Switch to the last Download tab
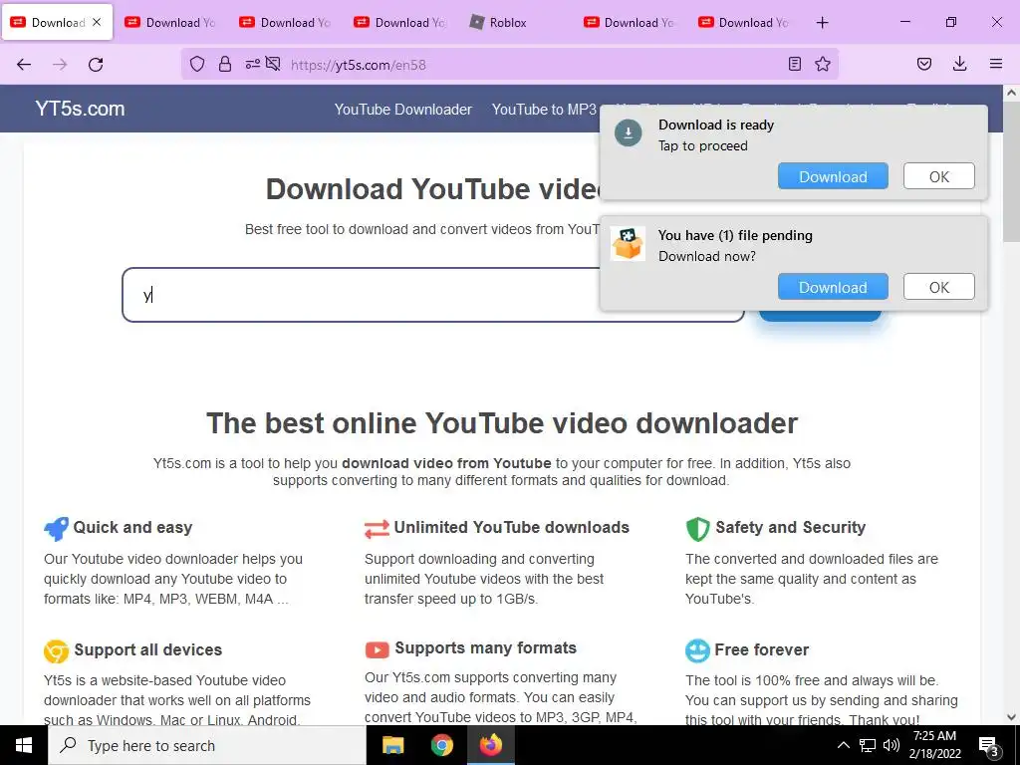1020x765 pixels. pos(743,23)
